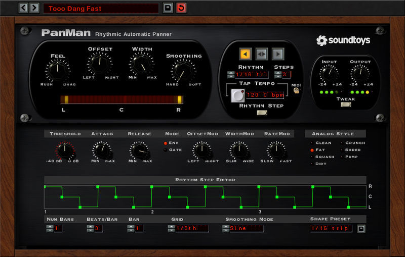The image size is (405, 257).
Task: Open the Rhythm value field 1/16 tri
Action: tap(252, 75)
